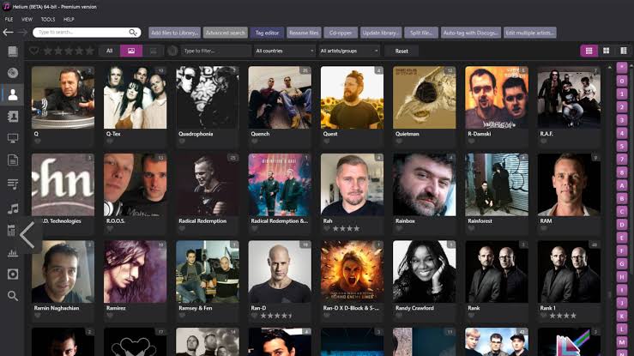Image resolution: width=634 pixels, height=356 pixels.
Task: Click the round icon beside filter field
Action: (172, 51)
